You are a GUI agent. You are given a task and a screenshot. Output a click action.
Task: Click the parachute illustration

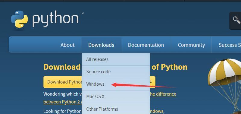pos(224,86)
